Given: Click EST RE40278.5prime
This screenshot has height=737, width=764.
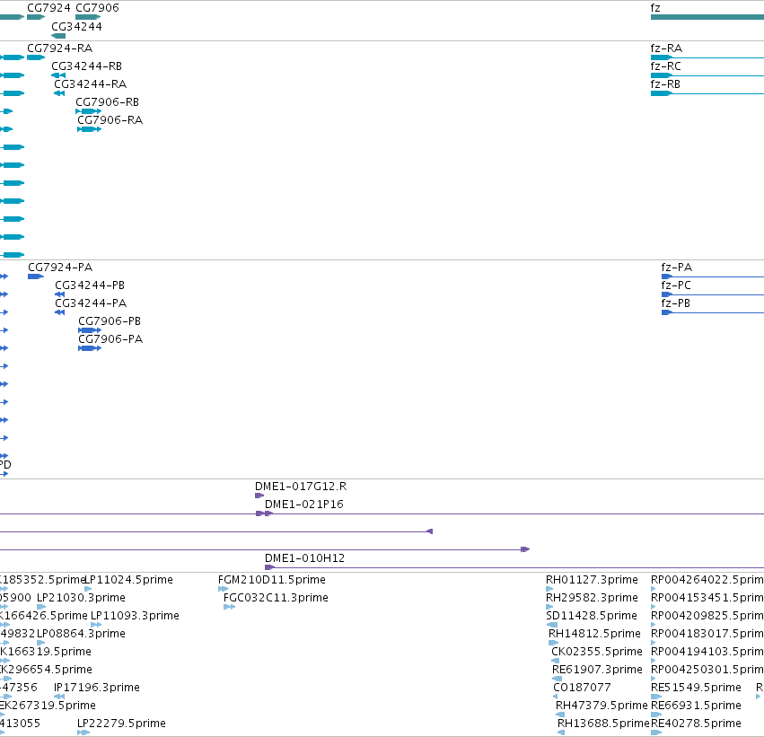Looking at the screenshot, I should tap(696, 724).
